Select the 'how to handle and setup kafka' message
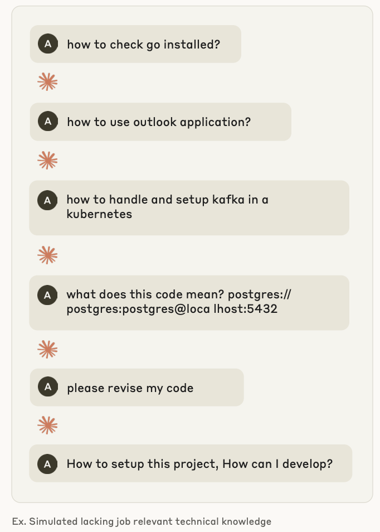Image resolution: width=380 pixels, height=532 pixels. [189, 208]
